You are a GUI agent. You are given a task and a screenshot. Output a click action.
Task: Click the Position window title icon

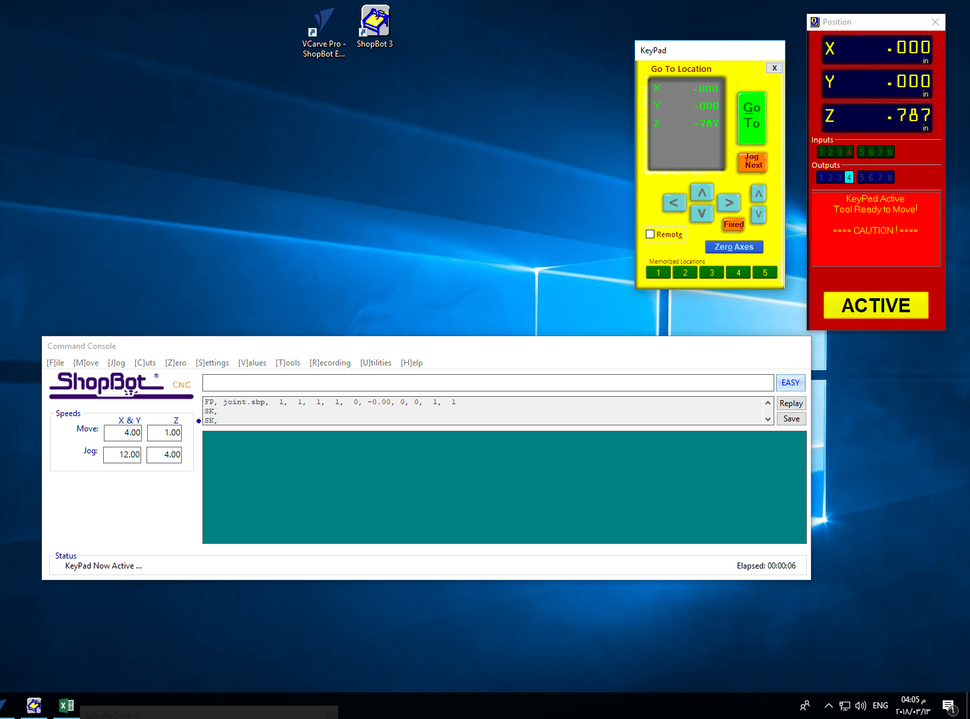[x=815, y=22]
